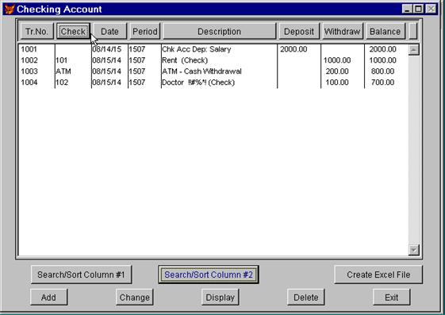Click the vertical scrollbar track

[414, 150]
